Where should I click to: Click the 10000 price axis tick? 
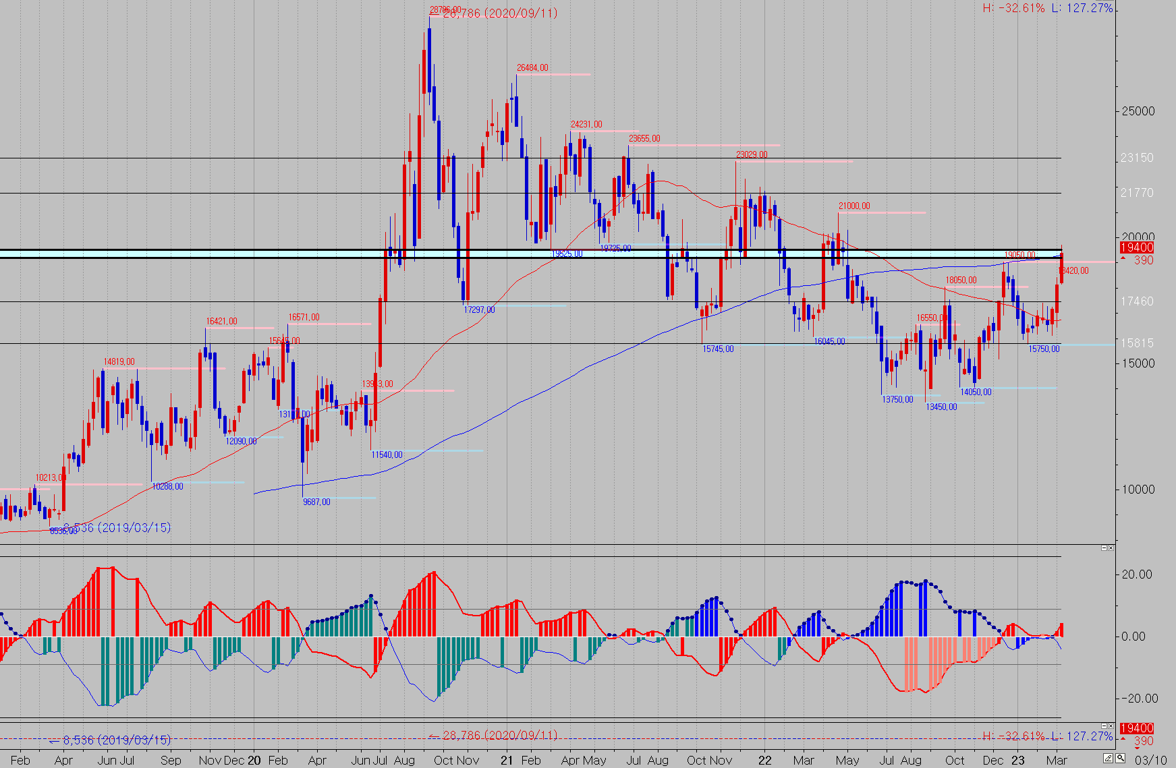click(x=1138, y=490)
